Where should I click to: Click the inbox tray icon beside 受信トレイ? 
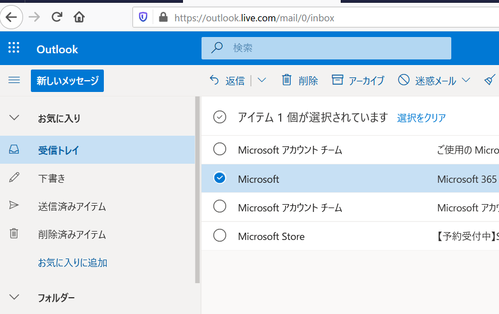(x=14, y=149)
